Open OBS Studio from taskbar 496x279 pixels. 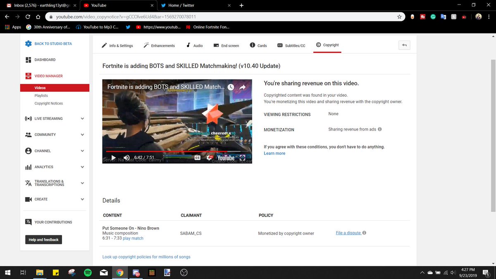[184, 273]
